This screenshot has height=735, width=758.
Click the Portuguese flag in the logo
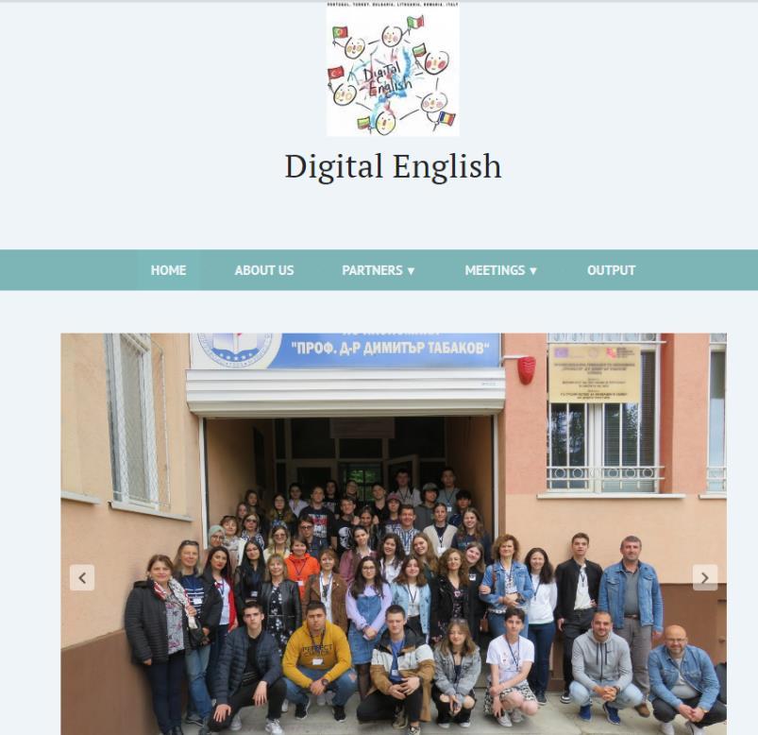pos(340,32)
